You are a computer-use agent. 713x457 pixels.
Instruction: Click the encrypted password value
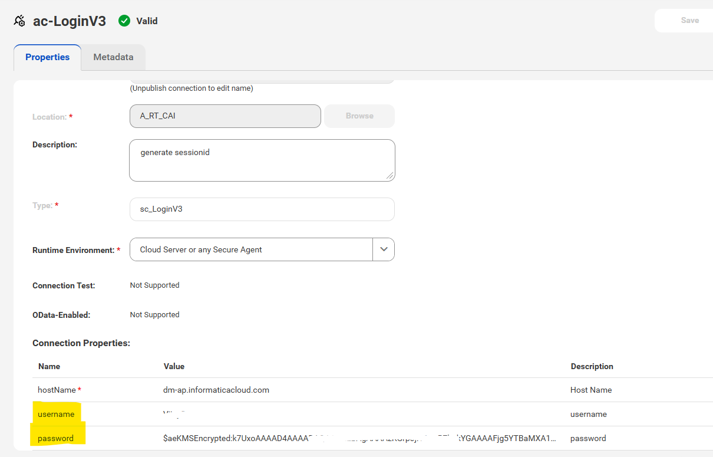[359, 438]
